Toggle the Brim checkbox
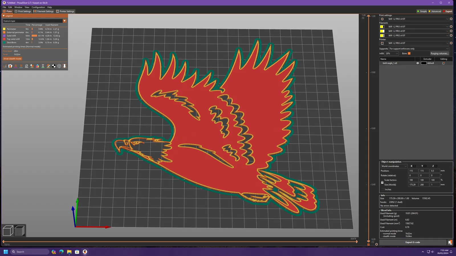The image size is (456, 256). (409, 53)
